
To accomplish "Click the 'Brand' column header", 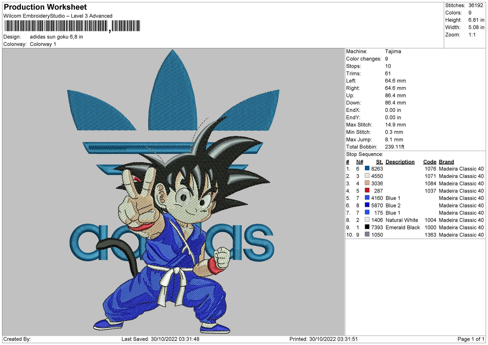I will 446,162.
